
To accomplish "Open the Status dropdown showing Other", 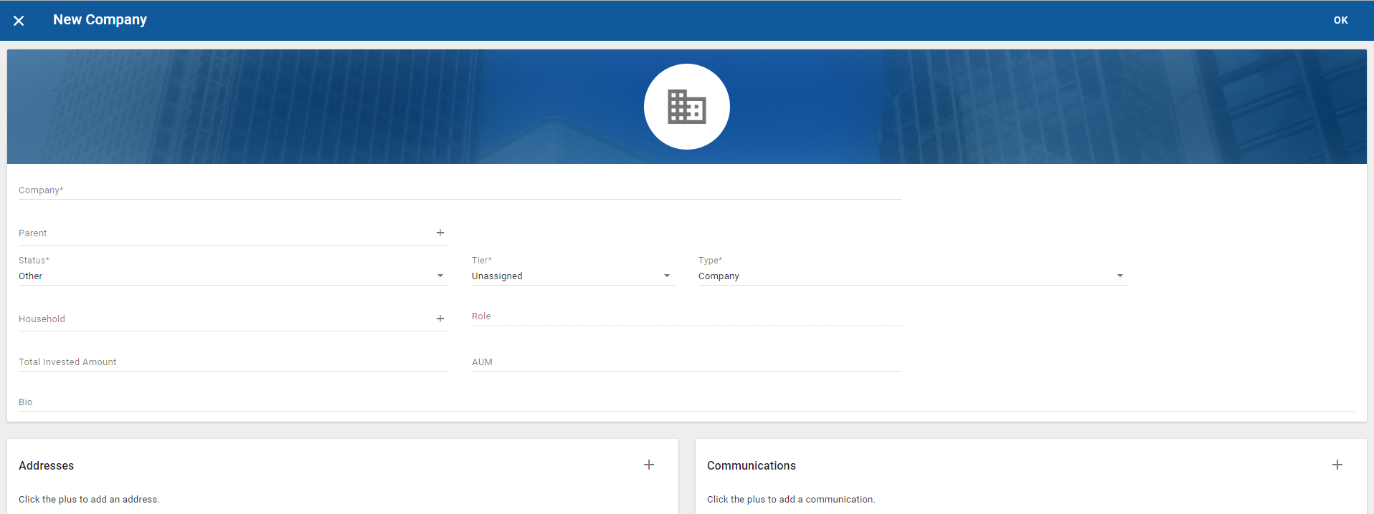I will pyautogui.click(x=229, y=276).
